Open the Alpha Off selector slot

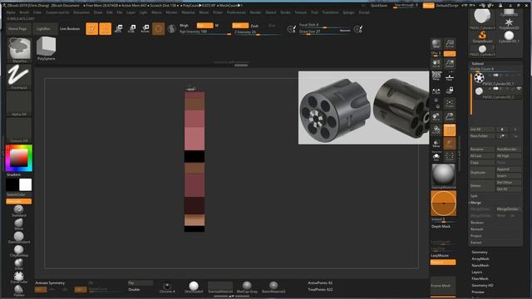[x=19, y=104]
